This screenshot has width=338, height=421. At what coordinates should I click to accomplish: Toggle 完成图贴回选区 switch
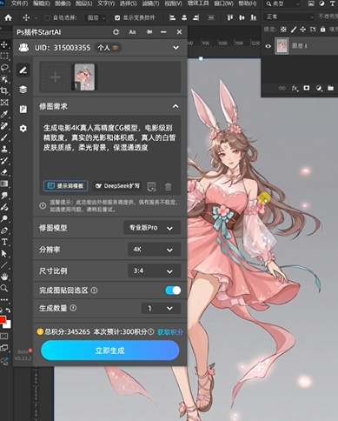[x=173, y=291]
